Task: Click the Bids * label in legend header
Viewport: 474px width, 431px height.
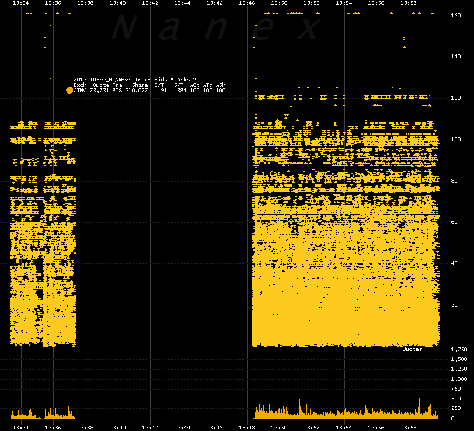Action: tap(164, 80)
